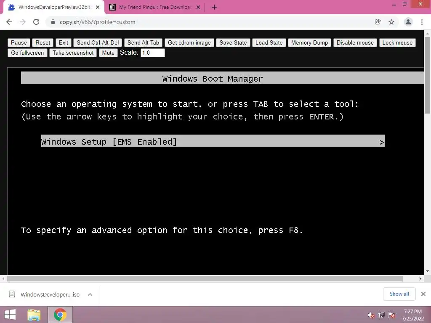The height and width of the screenshot is (323, 431).
Task: Mute the emulator sound
Action: [x=108, y=53]
